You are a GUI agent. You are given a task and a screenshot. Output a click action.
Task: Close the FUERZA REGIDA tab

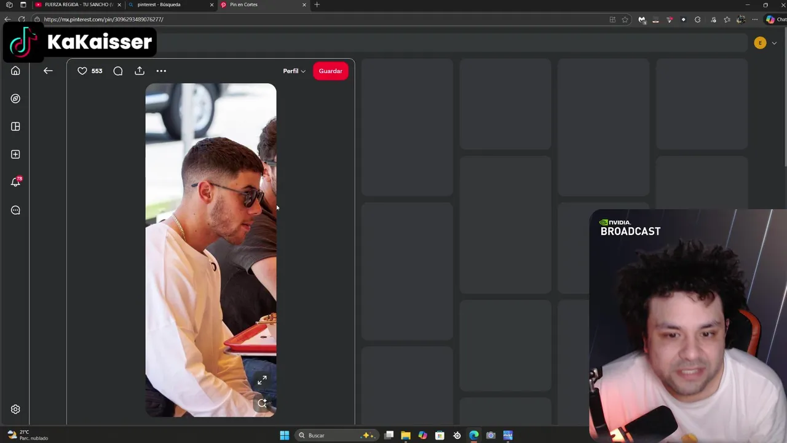pyautogui.click(x=119, y=5)
